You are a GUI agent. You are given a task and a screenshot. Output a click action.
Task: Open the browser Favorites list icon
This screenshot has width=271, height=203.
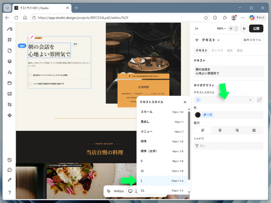(x=225, y=18)
